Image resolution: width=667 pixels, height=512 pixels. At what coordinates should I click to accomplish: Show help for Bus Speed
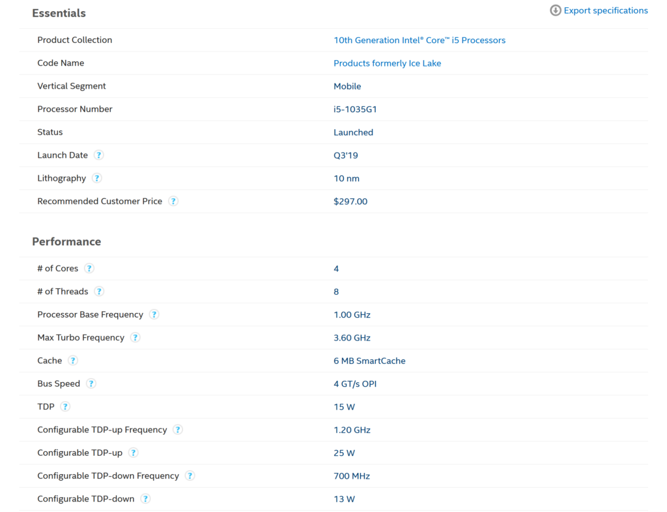pyautogui.click(x=91, y=384)
